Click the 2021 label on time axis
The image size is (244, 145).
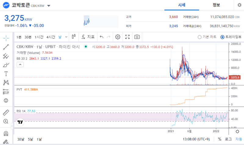coord(171,131)
